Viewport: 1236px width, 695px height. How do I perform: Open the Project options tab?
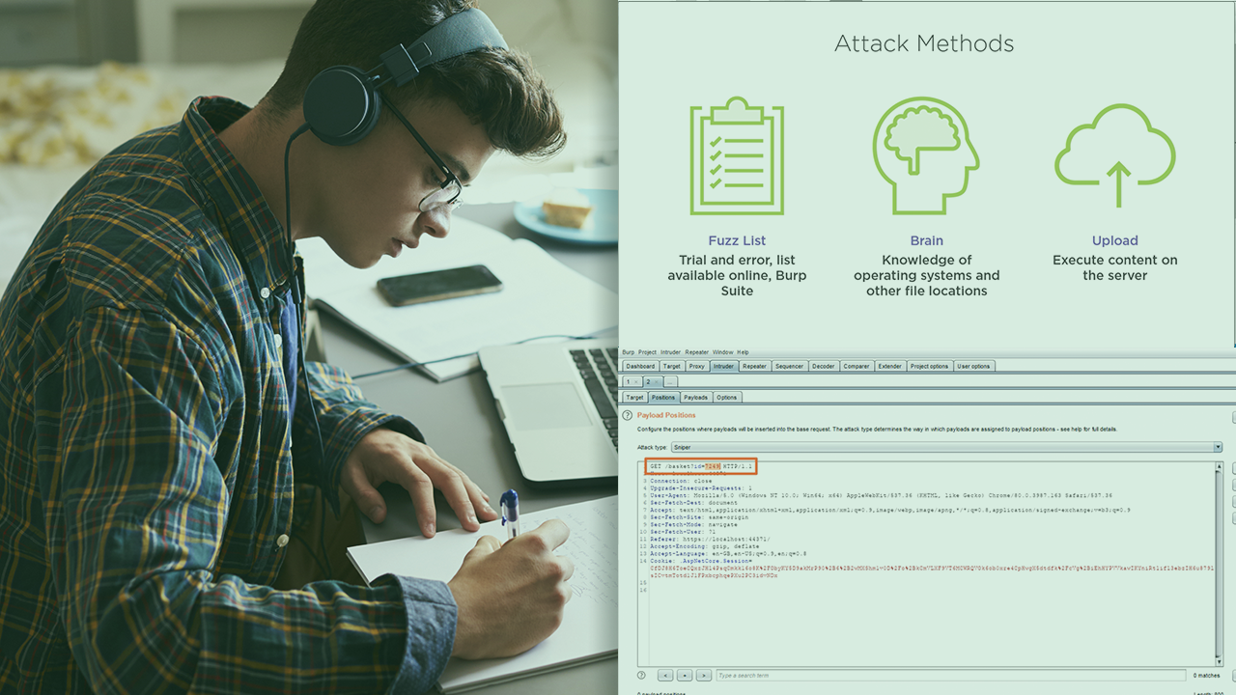929,366
